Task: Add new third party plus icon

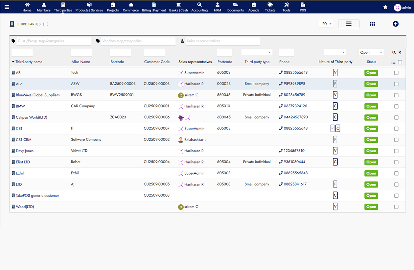Action: (x=396, y=24)
